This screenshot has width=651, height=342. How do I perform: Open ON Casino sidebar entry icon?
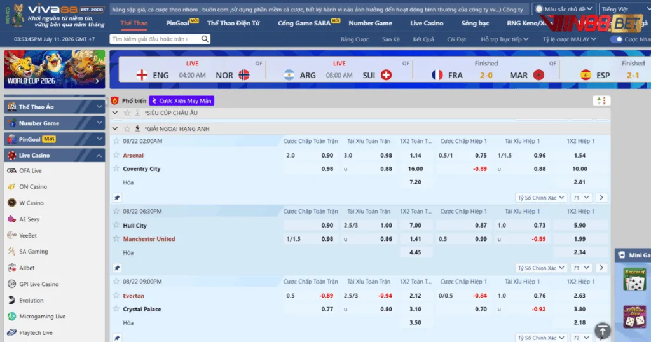pos(11,187)
